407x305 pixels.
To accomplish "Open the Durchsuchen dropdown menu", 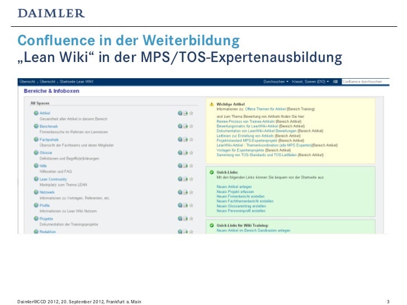I will tap(276, 82).
